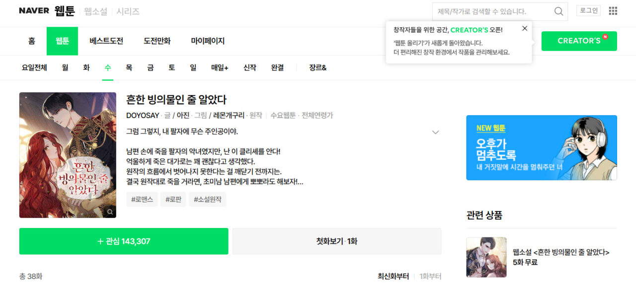Open the 장르& genre menu
This screenshot has height=287, width=636.
pos(318,68)
